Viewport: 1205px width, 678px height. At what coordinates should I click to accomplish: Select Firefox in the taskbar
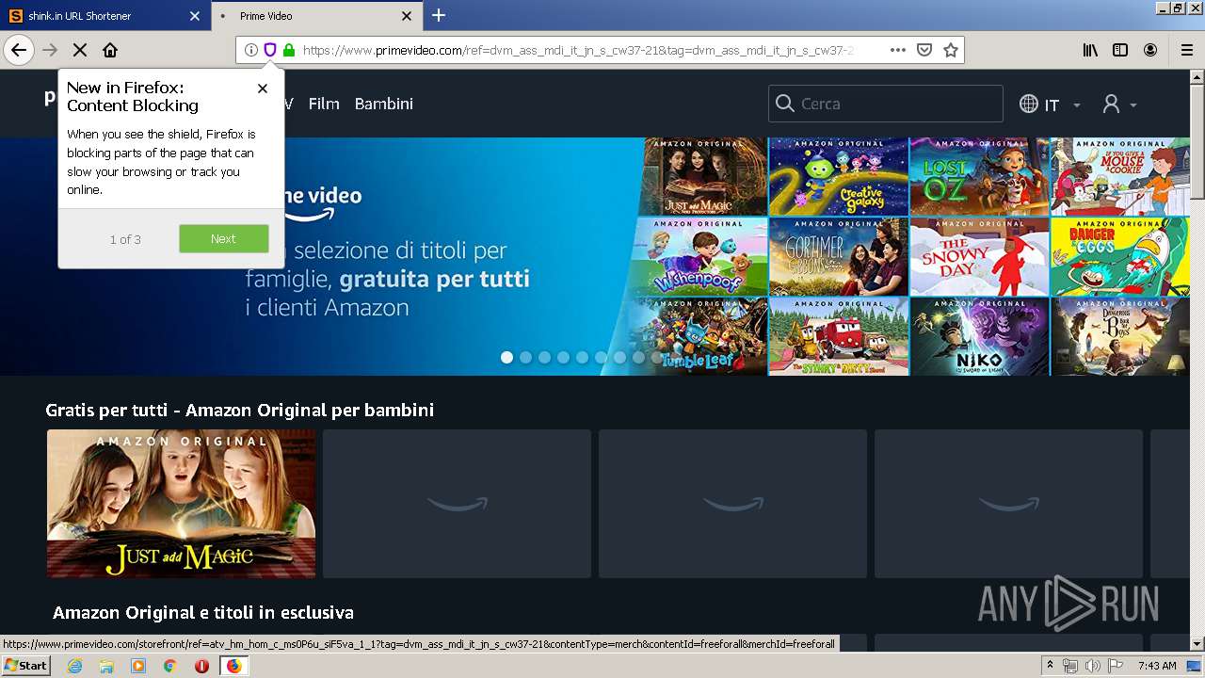point(233,666)
